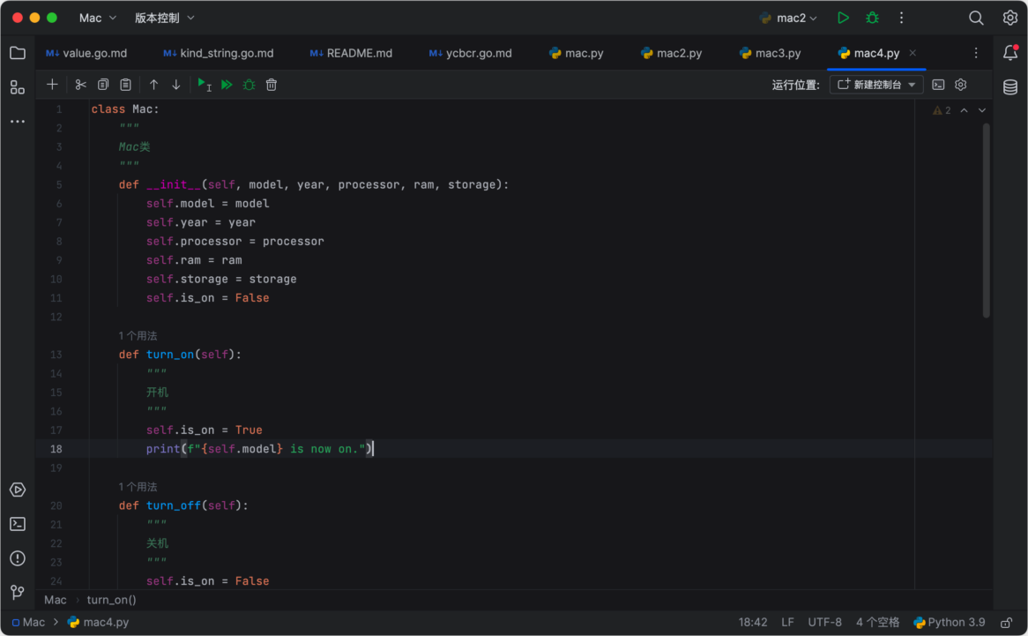
Task: Run cell and select below
Action: click(204, 85)
